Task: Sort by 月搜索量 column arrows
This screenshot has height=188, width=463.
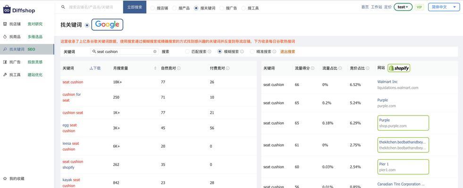Action: pyautogui.click(x=155, y=68)
